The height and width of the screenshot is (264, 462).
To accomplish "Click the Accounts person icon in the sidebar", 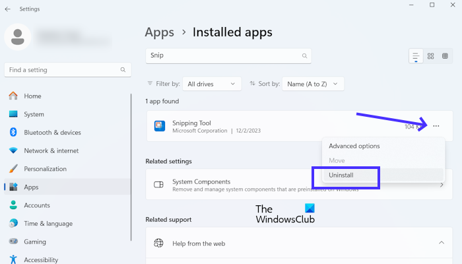I will coord(13,205).
